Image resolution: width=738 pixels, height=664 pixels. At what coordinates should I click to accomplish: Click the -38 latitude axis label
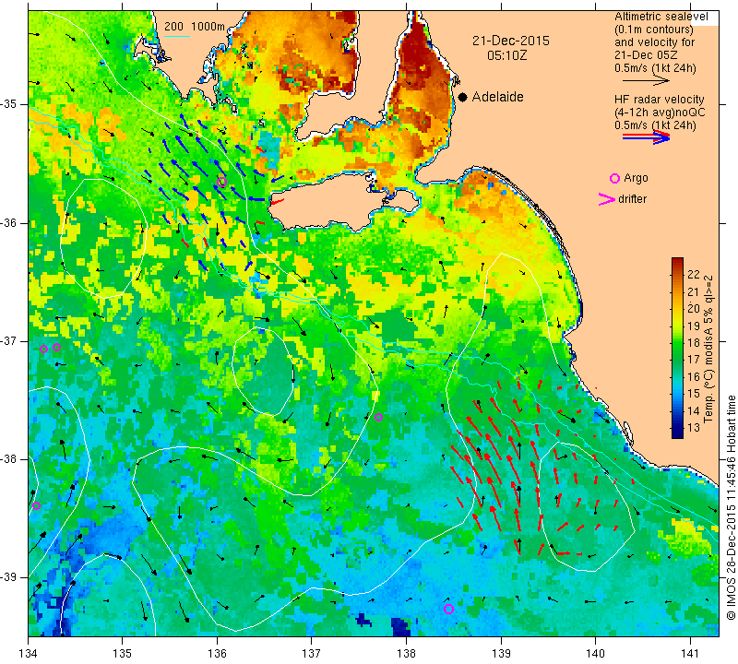[9, 459]
